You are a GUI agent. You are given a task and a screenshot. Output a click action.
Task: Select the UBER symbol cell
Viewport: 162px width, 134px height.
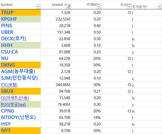pos(20,32)
